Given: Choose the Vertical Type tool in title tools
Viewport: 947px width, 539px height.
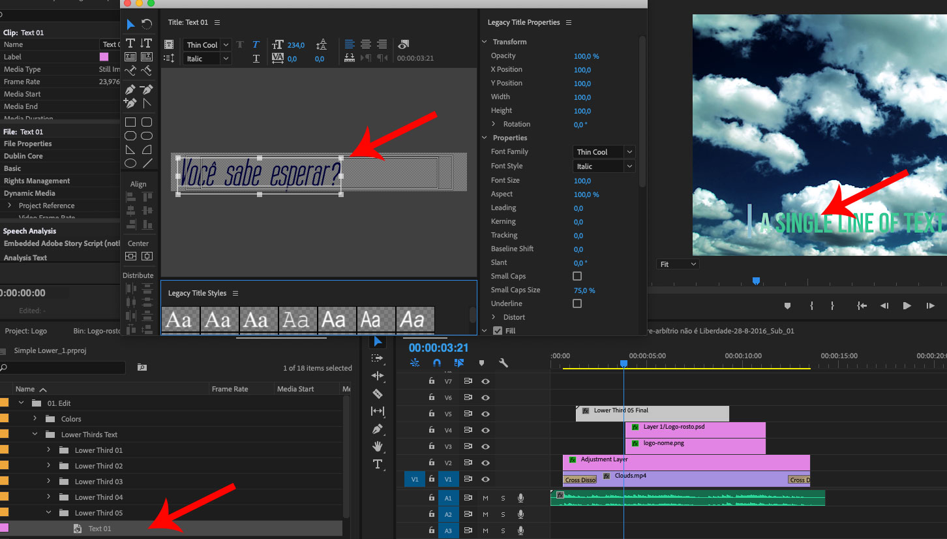Looking at the screenshot, I should coord(147,44).
